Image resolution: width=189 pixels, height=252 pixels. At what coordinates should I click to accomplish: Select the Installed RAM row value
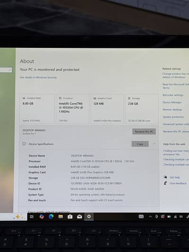[x=85, y=167]
